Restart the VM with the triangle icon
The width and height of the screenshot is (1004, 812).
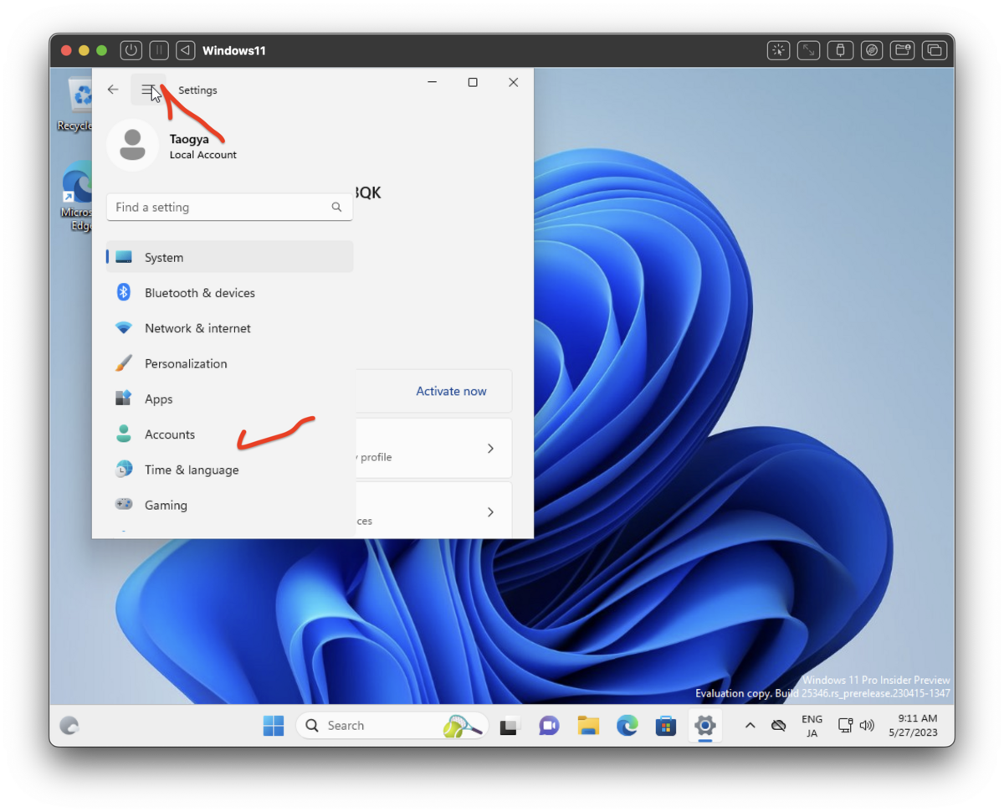point(186,50)
